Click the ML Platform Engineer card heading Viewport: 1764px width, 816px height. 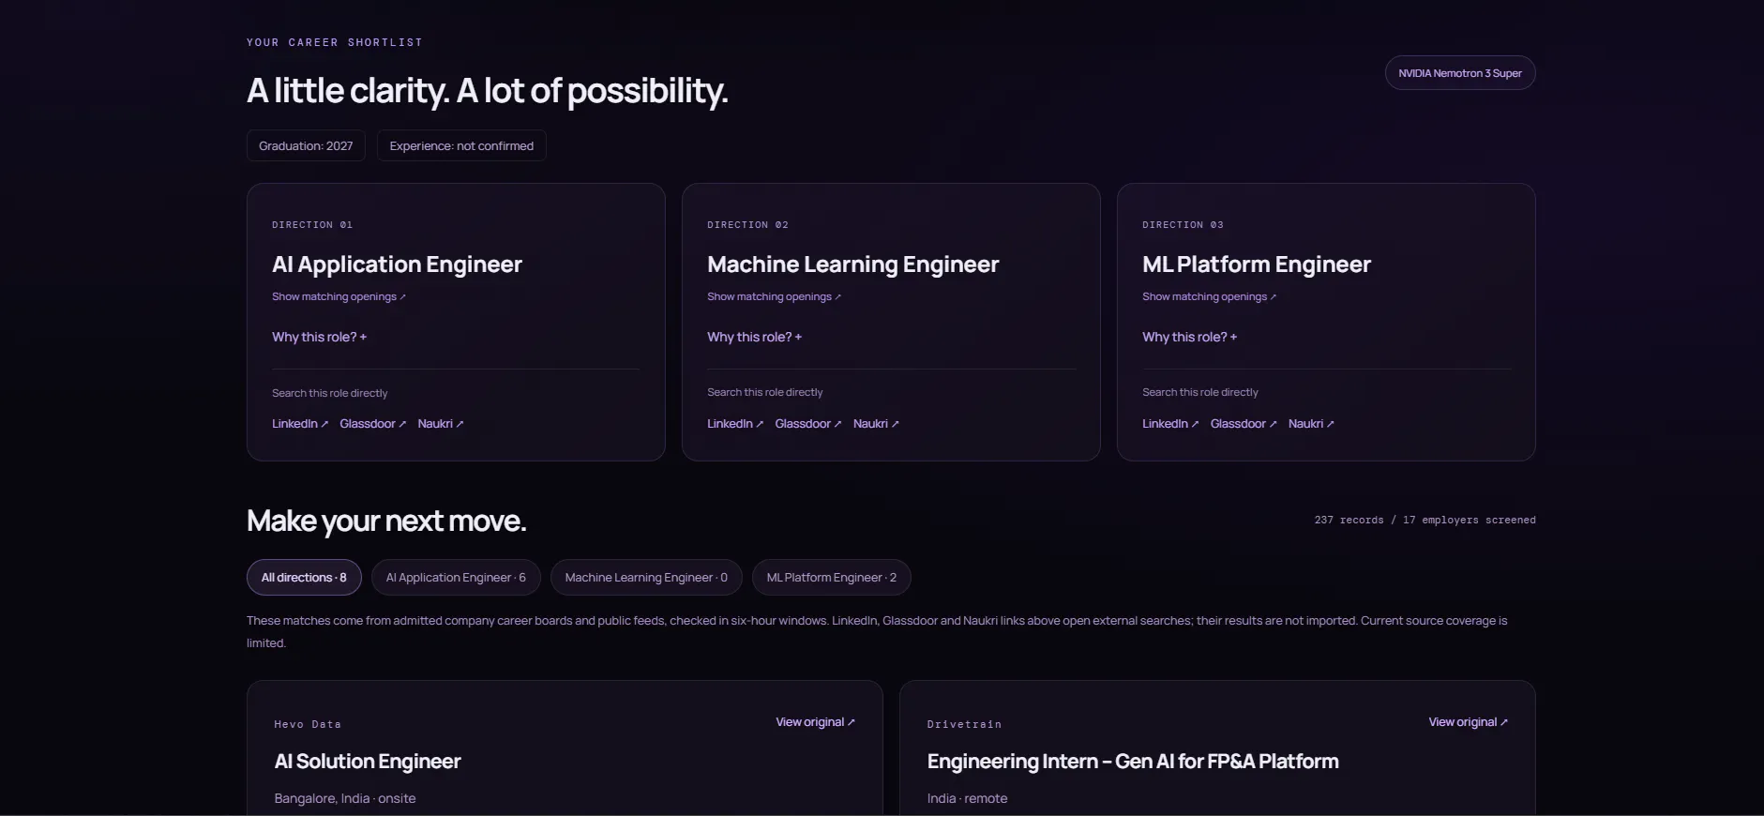point(1257,264)
